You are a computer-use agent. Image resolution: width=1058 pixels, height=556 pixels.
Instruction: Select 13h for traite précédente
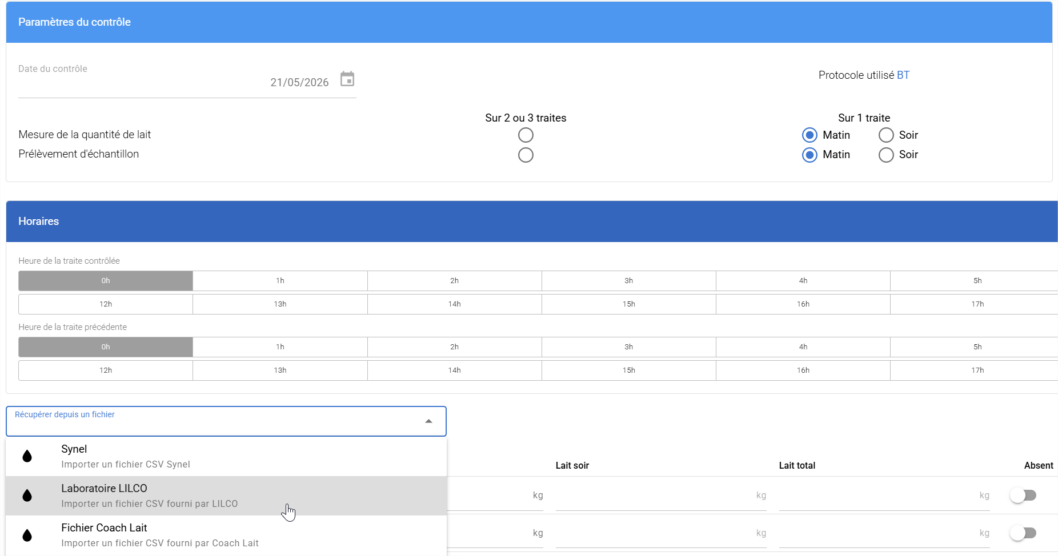coord(280,370)
